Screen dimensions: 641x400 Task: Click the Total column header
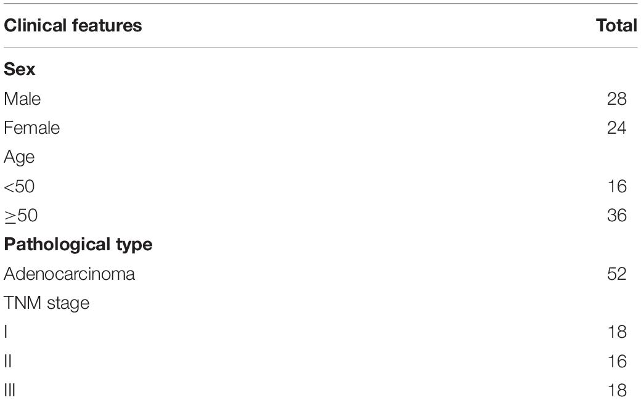pyautogui.click(x=616, y=26)
